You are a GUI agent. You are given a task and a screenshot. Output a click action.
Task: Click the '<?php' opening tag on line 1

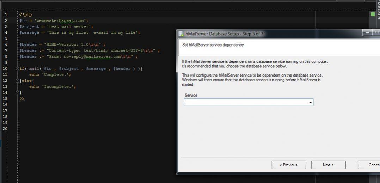pos(26,15)
